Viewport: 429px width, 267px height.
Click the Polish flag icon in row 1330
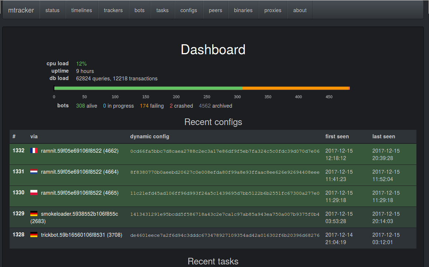coord(34,193)
